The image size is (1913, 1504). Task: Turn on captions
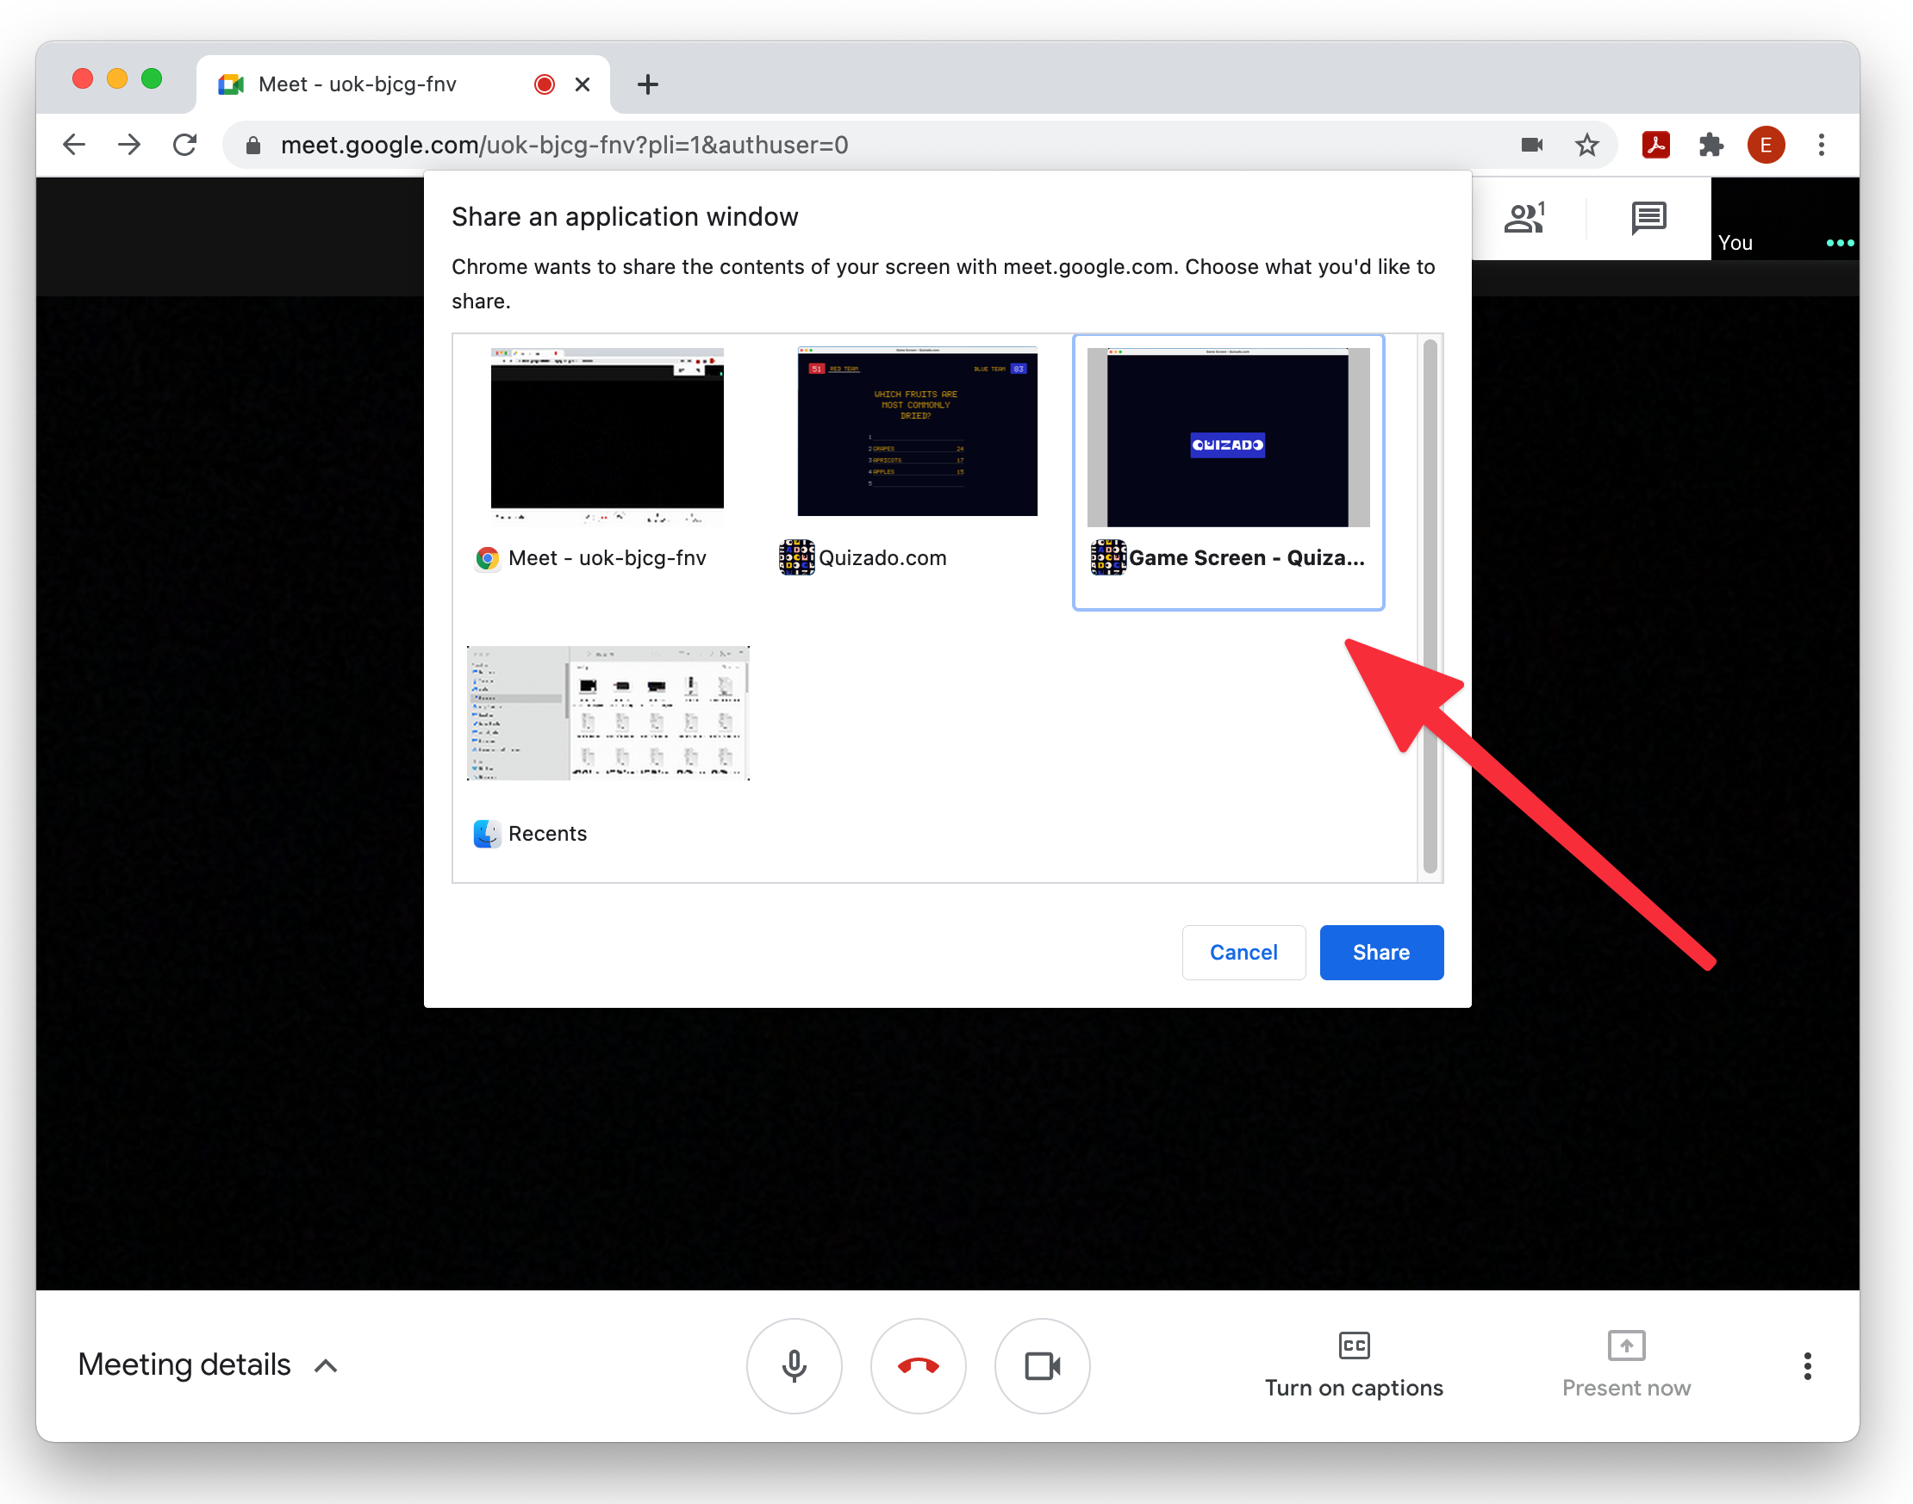pos(1353,1364)
